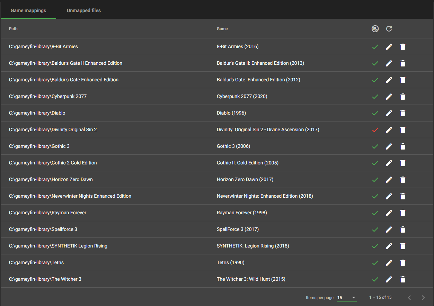Viewport: 434px width, 306px height.
Task: Delete the Rayman Forever mapping
Action: click(402, 213)
